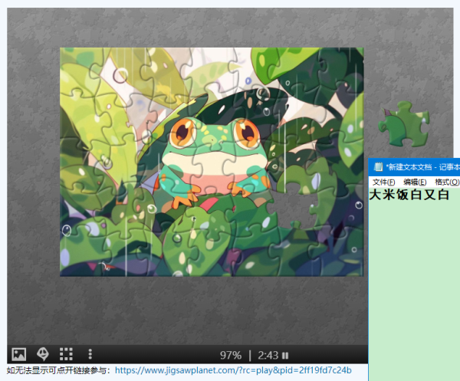Click the empty gap in the puzzle
This screenshot has width=460, height=381.
(x=291, y=205)
